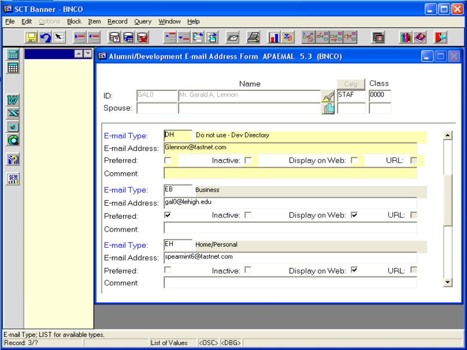This screenshot has width=467, height=350.
Task: Click the scroll-down arrow on the e-mail list
Action: (x=448, y=283)
